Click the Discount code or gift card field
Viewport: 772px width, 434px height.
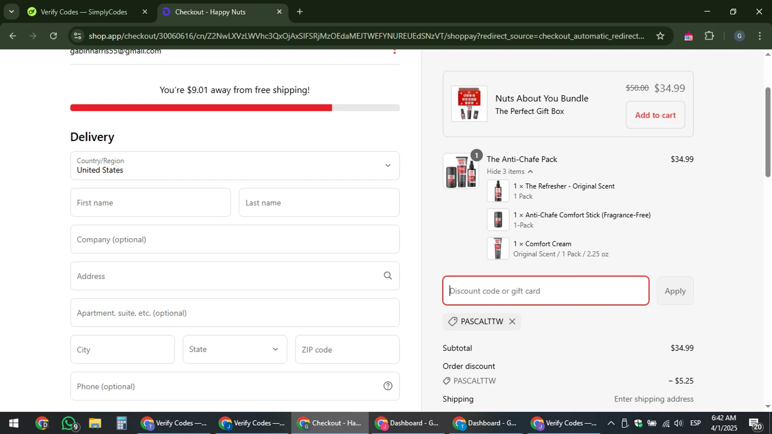tap(546, 291)
